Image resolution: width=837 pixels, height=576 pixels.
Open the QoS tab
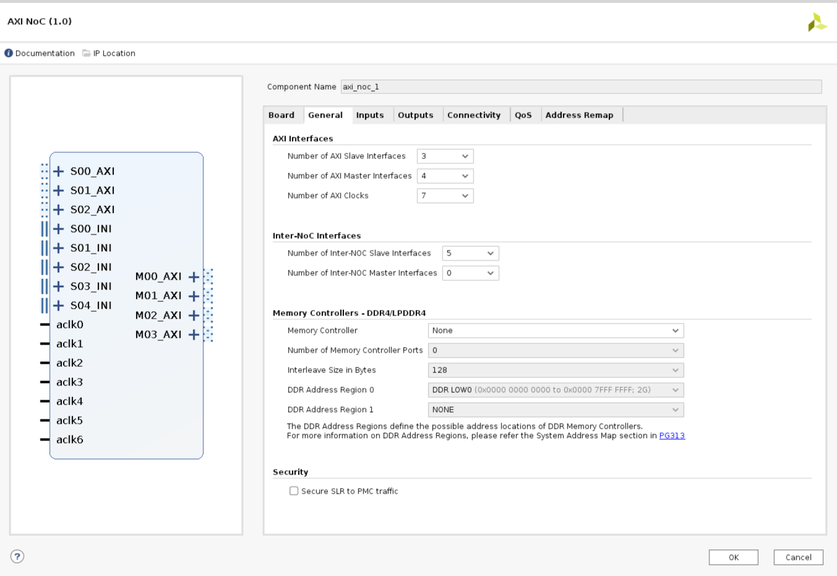(x=523, y=115)
